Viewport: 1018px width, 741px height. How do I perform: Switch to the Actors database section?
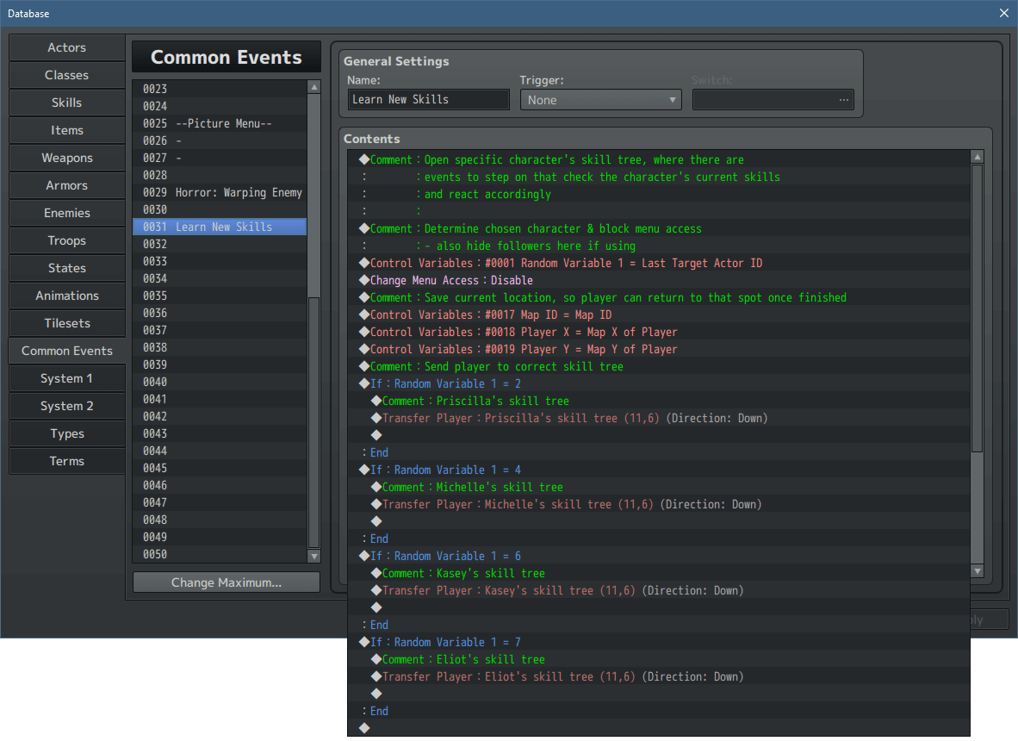coord(66,47)
